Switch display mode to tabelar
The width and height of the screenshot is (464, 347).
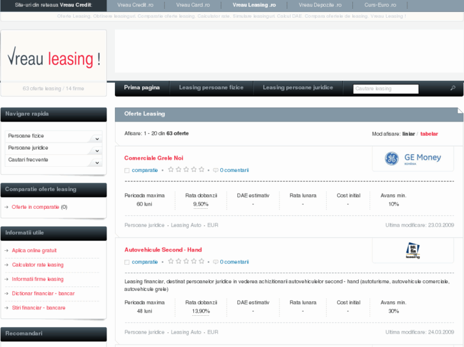click(429, 134)
